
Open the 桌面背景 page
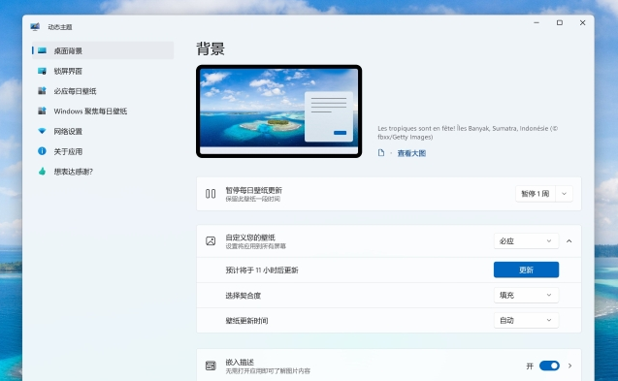coord(103,50)
